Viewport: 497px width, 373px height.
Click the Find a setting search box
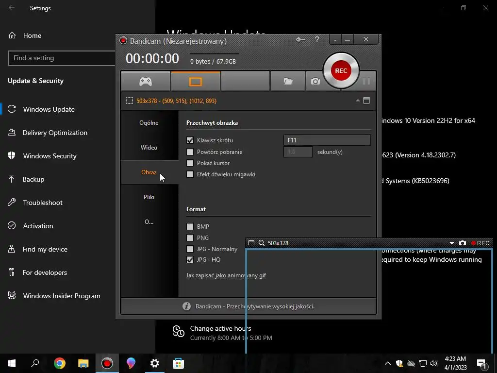(62, 58)
